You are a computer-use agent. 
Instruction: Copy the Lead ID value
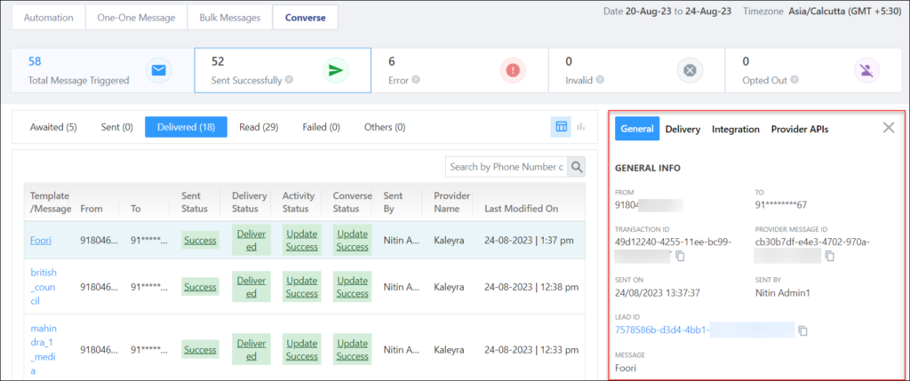802,331
